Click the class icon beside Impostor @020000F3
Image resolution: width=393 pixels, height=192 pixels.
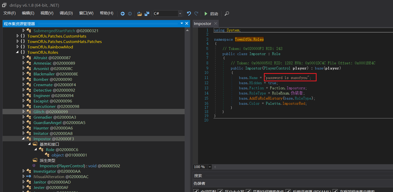29,139
